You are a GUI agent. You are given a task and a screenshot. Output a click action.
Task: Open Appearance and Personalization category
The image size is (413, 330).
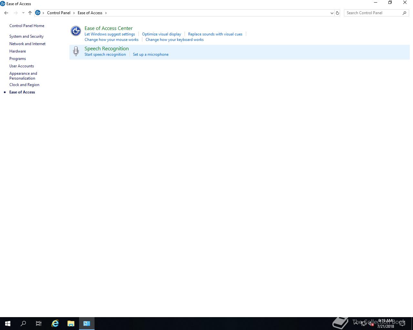(23, 76)
